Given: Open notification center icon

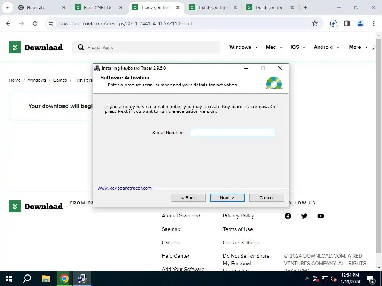Looking at the screenshot, I should (370, 279).
